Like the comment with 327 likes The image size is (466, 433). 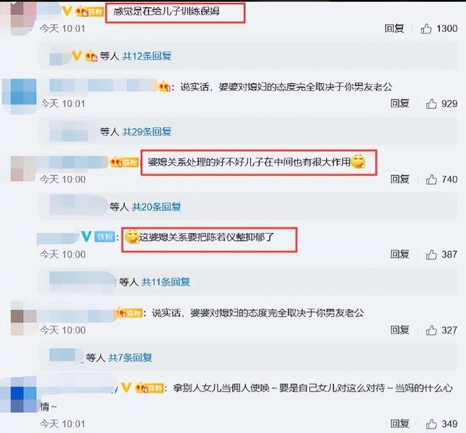431,330
